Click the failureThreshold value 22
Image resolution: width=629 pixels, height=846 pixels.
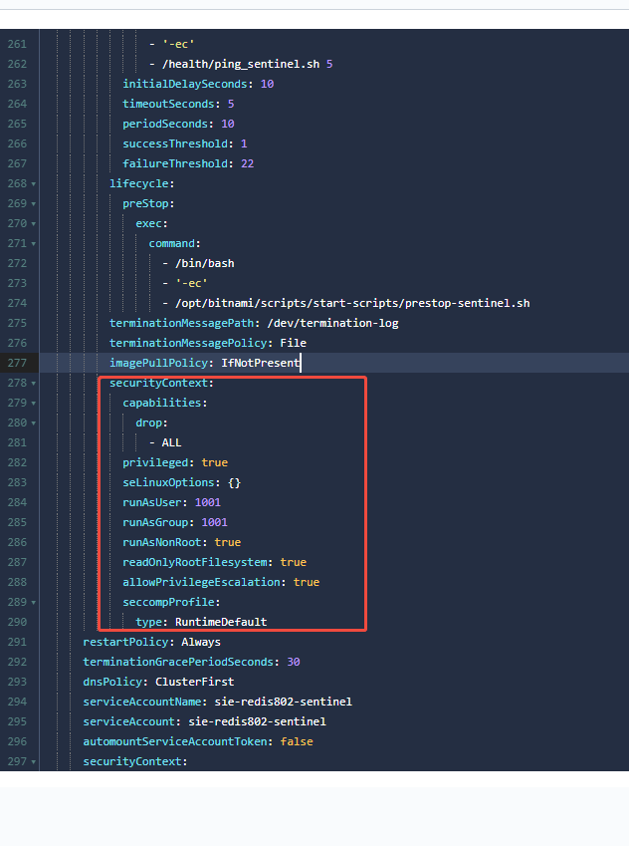pos(247,163)
